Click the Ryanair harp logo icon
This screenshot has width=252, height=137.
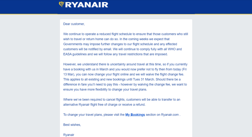click(61, 4)
